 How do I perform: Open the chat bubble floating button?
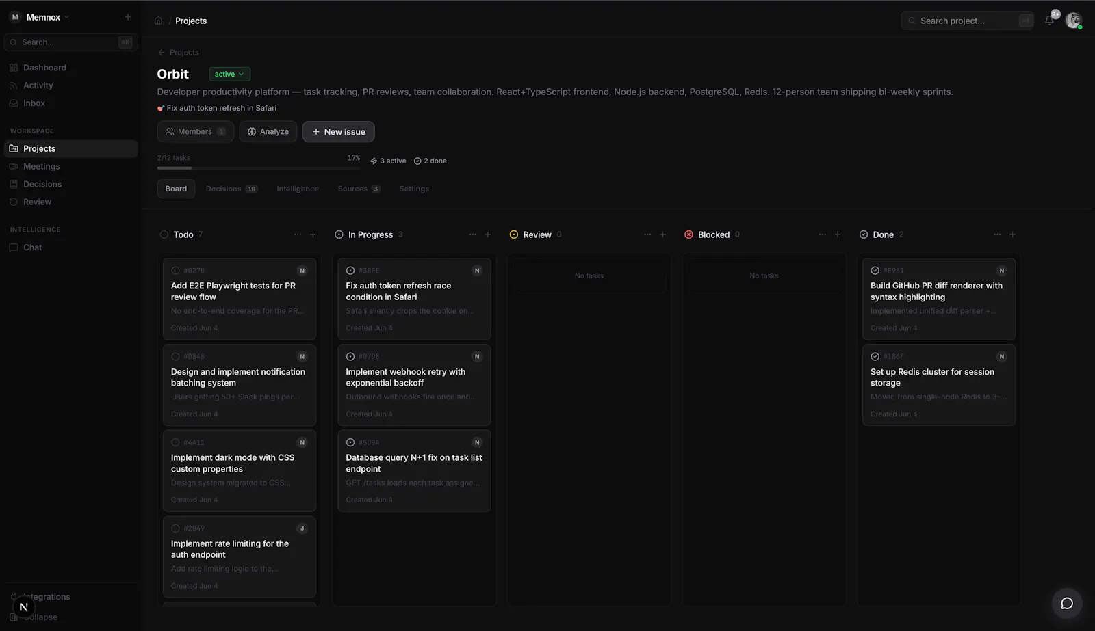[x=1067, y=603]
